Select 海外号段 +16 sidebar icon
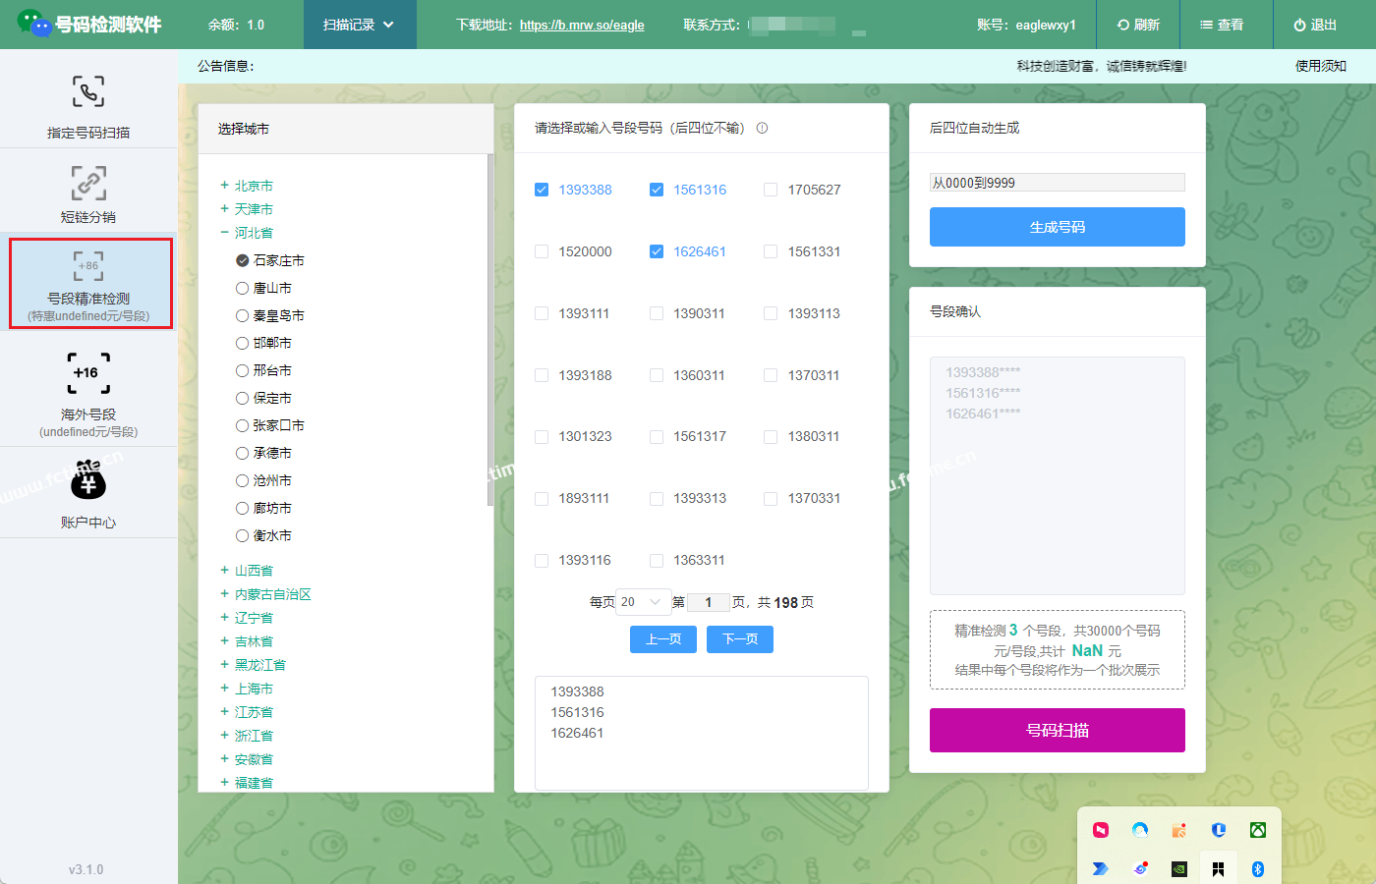 88,373
